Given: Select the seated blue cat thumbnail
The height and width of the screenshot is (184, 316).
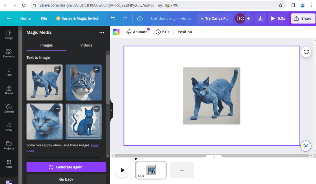Looking at the screenshot, I should pos(84,121).
